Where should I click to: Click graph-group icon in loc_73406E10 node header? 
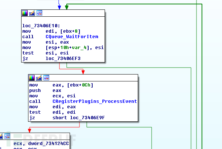(x=39, y=13)
